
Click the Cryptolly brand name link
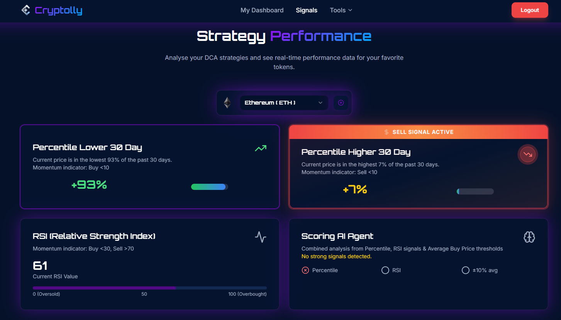coord(58,10)
